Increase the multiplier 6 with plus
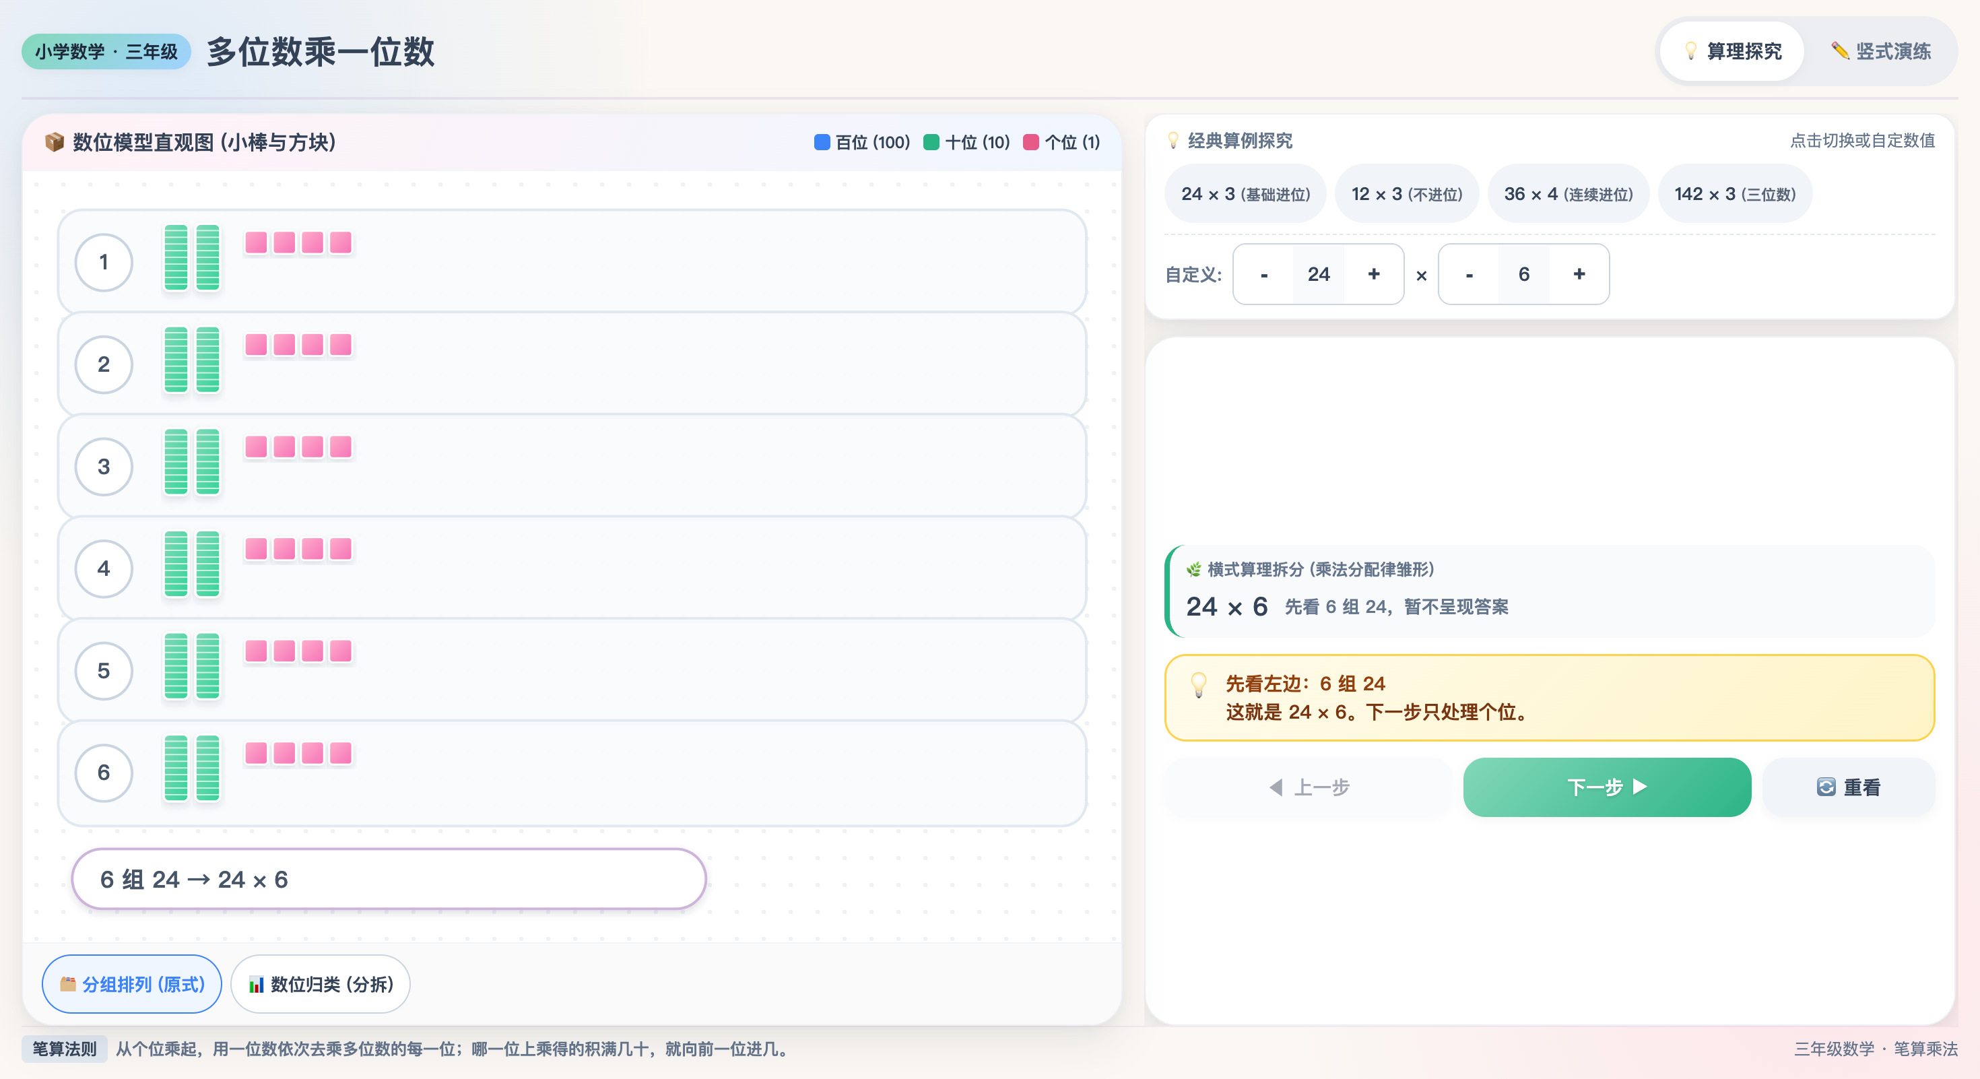The height and width of the screenshot is (1079, 1980). [1579, 274]
